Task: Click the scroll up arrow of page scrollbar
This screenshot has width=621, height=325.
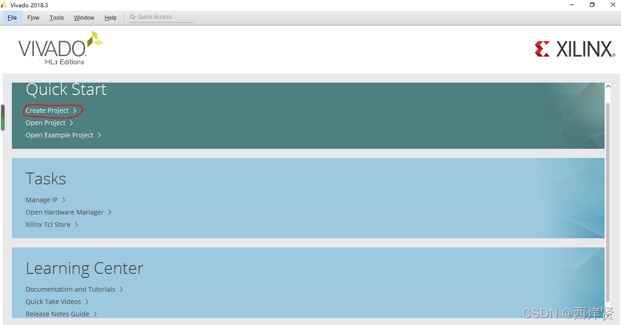Action: click(x=608, y=86)
